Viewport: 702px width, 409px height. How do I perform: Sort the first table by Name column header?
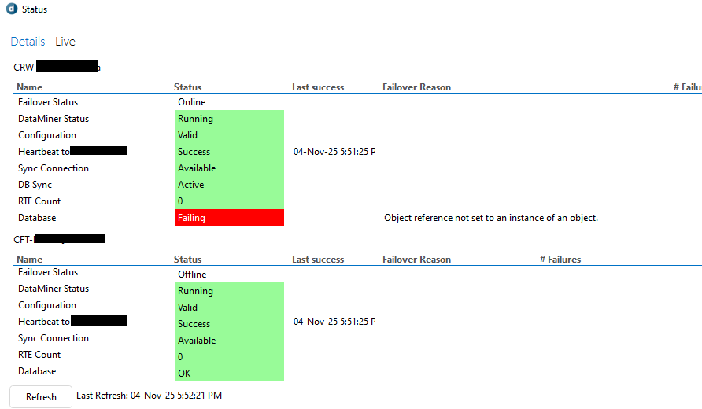[30, 87]
